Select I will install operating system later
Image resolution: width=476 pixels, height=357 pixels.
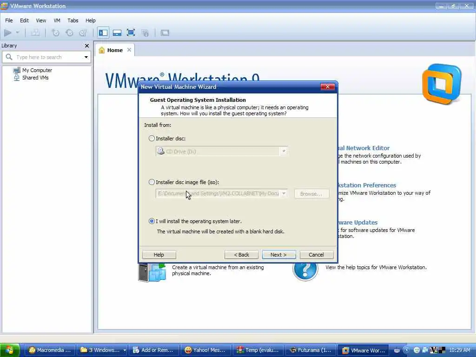click(x=152, y=221)
